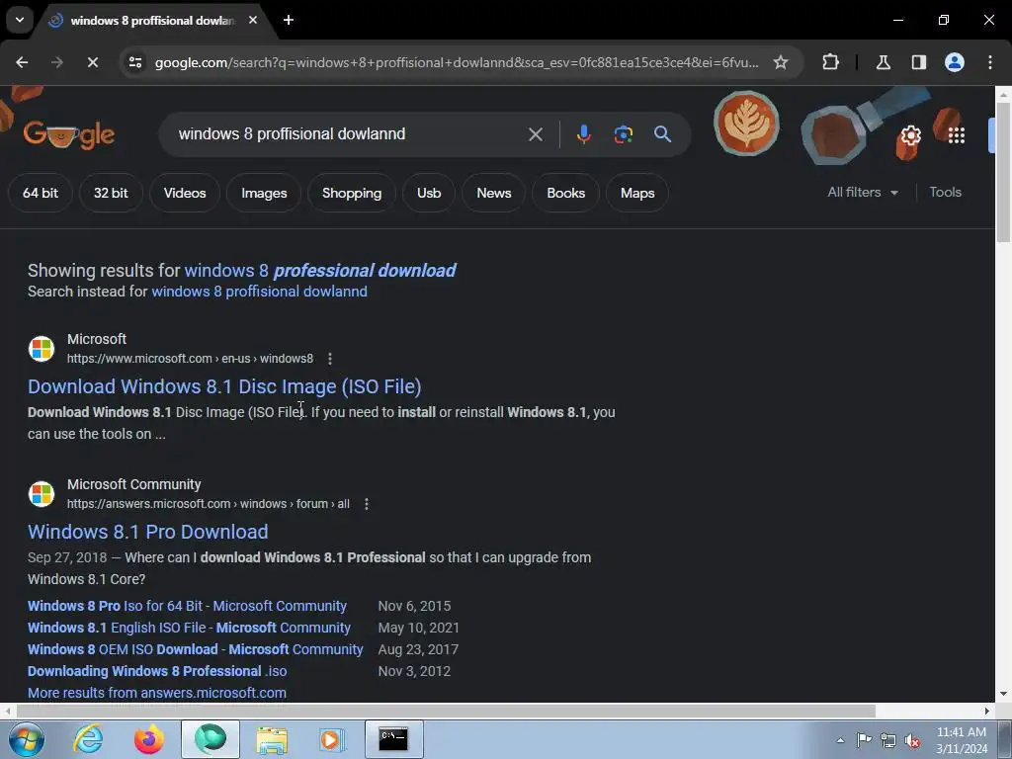The height and width of the screenshot is (759, 1012).
Task: Focus the Google search text field
Action: pyautogui.click(x=349, y=134)
